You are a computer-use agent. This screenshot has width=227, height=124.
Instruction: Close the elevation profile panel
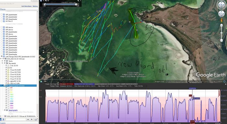(226, 84)
